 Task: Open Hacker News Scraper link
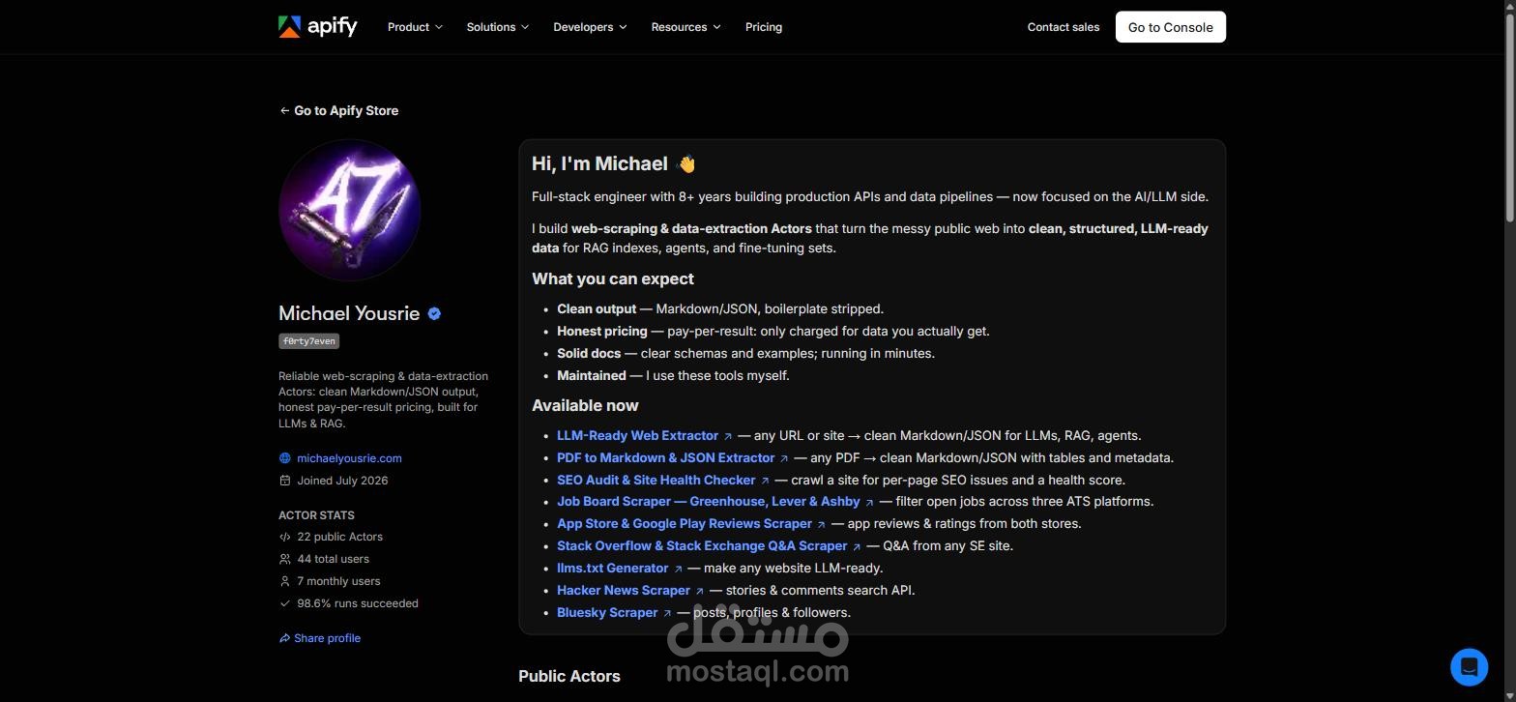630,591
